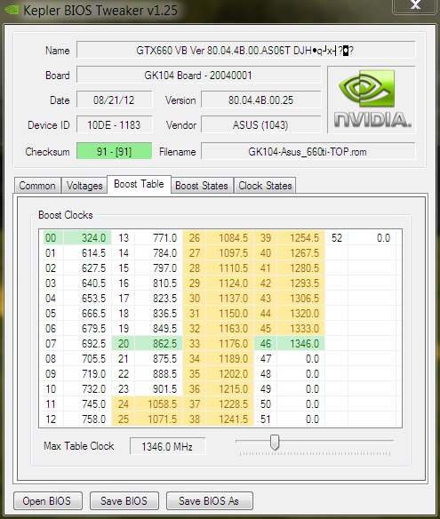
Task: Select boost clock entry 01 value 614.5
Action: pyautogui.click(x=87, y=253)
